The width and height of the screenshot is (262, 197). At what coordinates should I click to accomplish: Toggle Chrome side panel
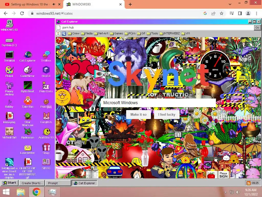click(x=240, y=13)
